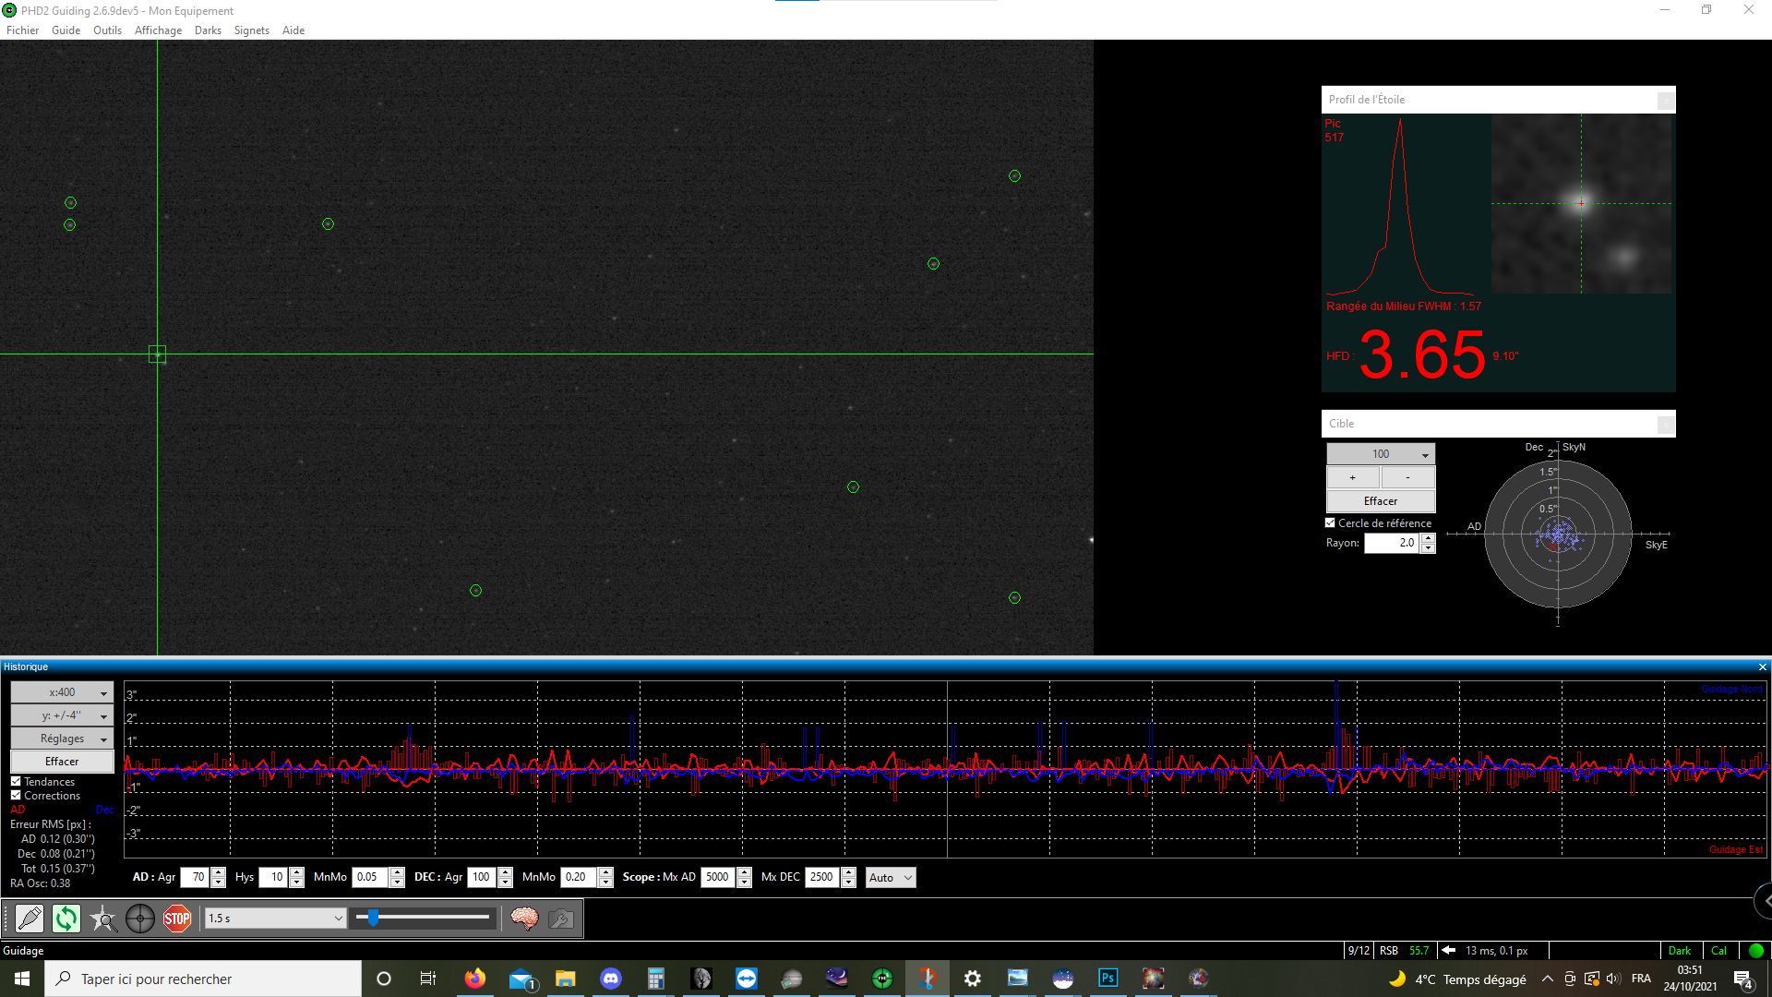Open the brain advanced settings icon

pos(524,919)
